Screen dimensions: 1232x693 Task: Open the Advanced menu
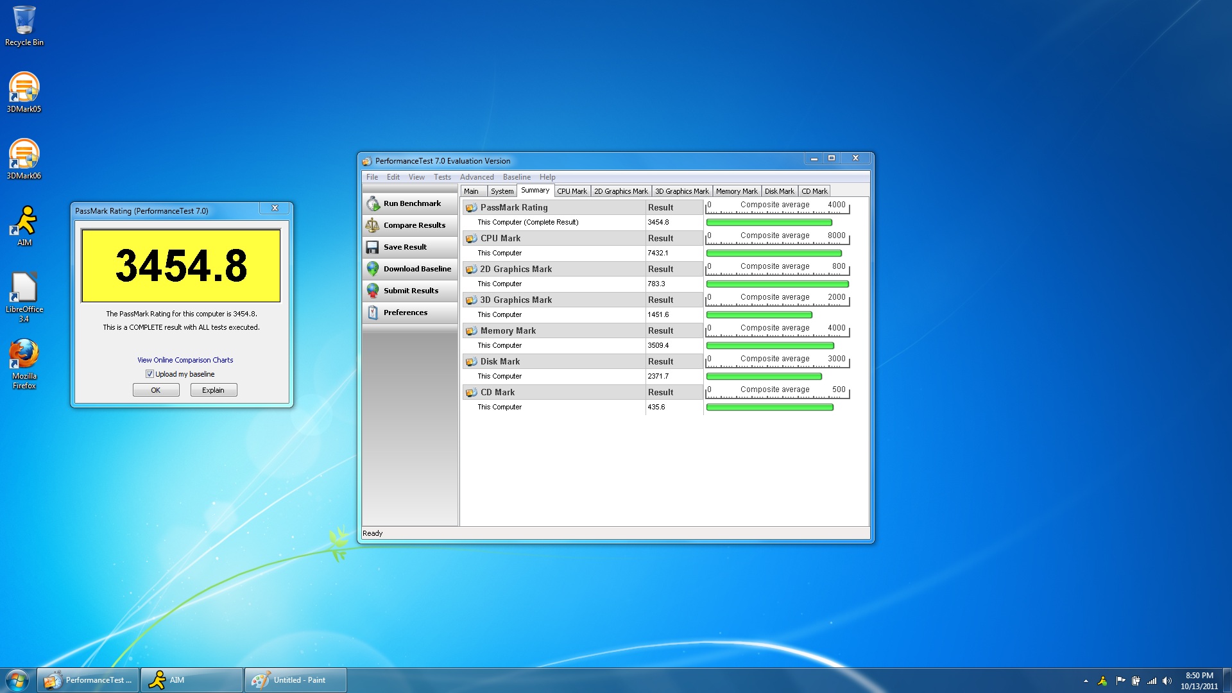[477, 177]
